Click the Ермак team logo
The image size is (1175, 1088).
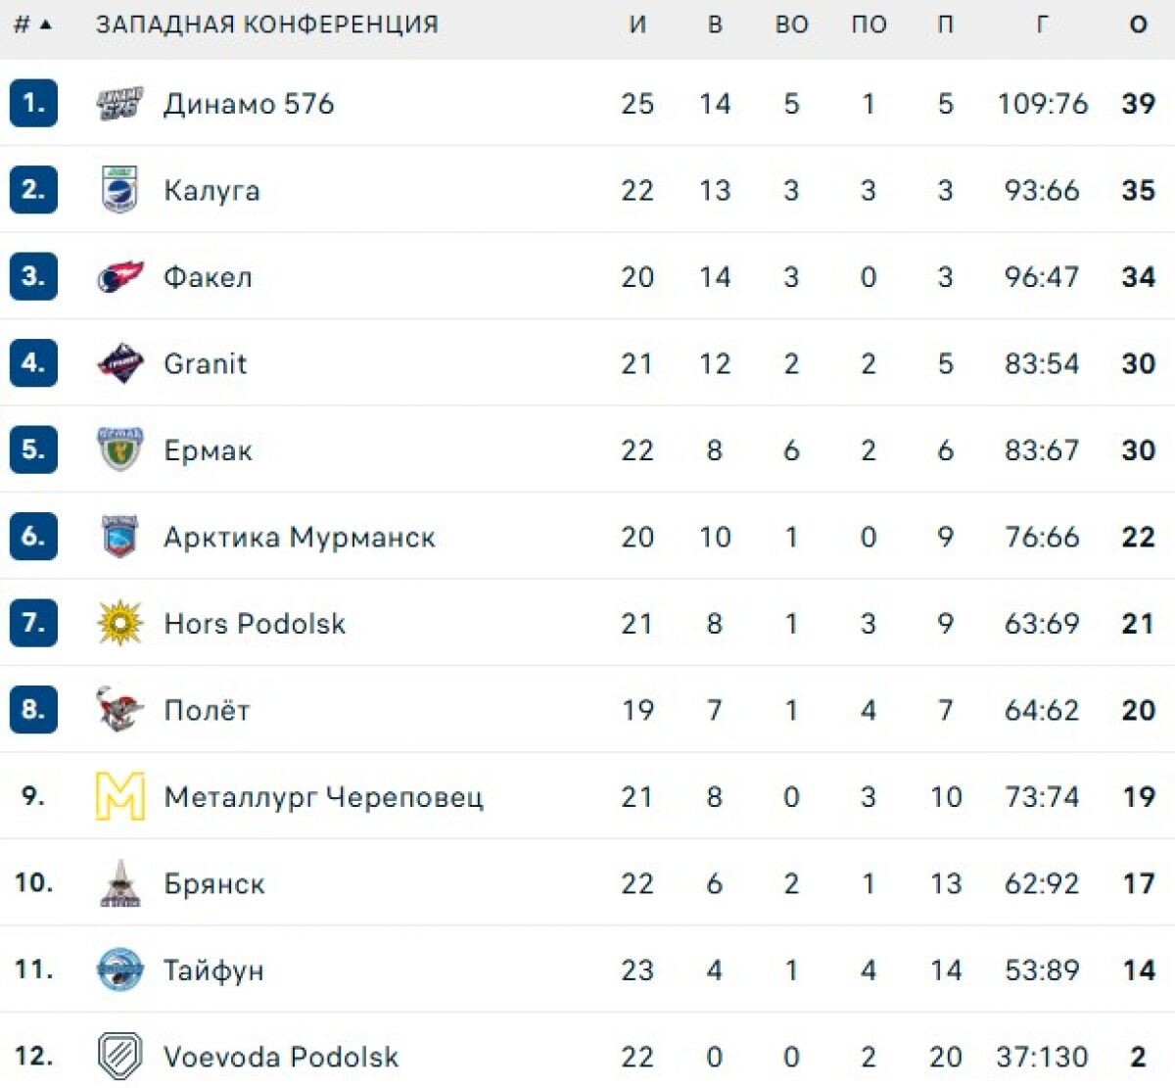120,449
